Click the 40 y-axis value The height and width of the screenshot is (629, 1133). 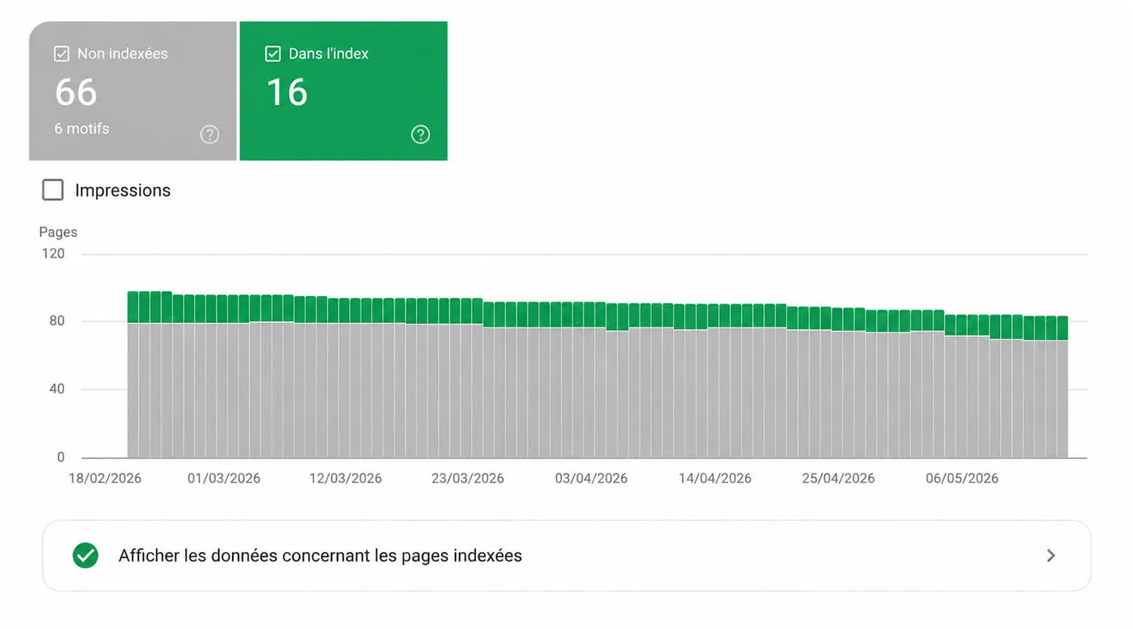tap(57, 389)
